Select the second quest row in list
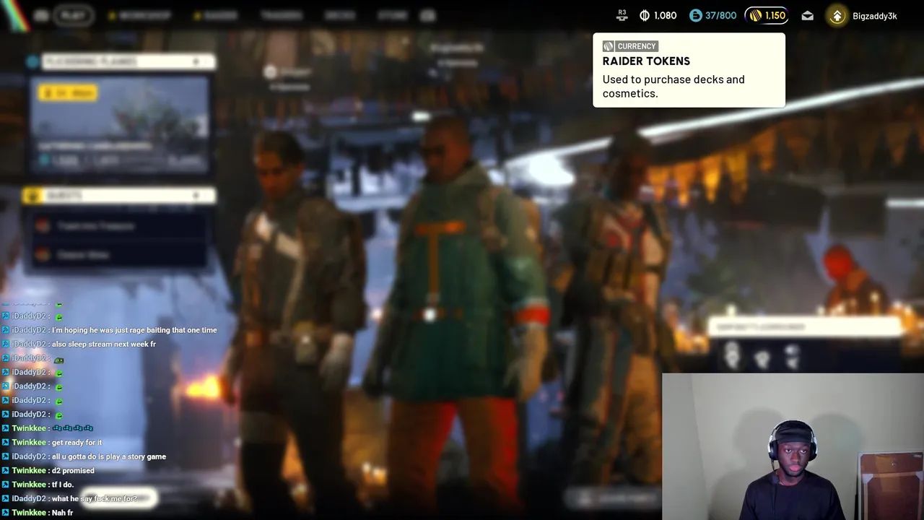924x520 pixels. [119, 255]
